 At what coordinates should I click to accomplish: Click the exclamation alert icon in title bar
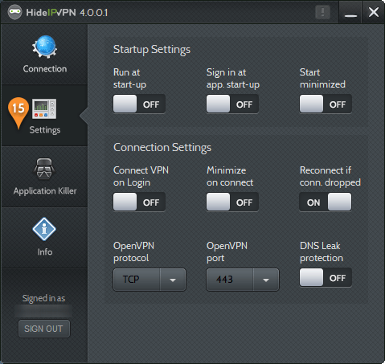point(322,12)
